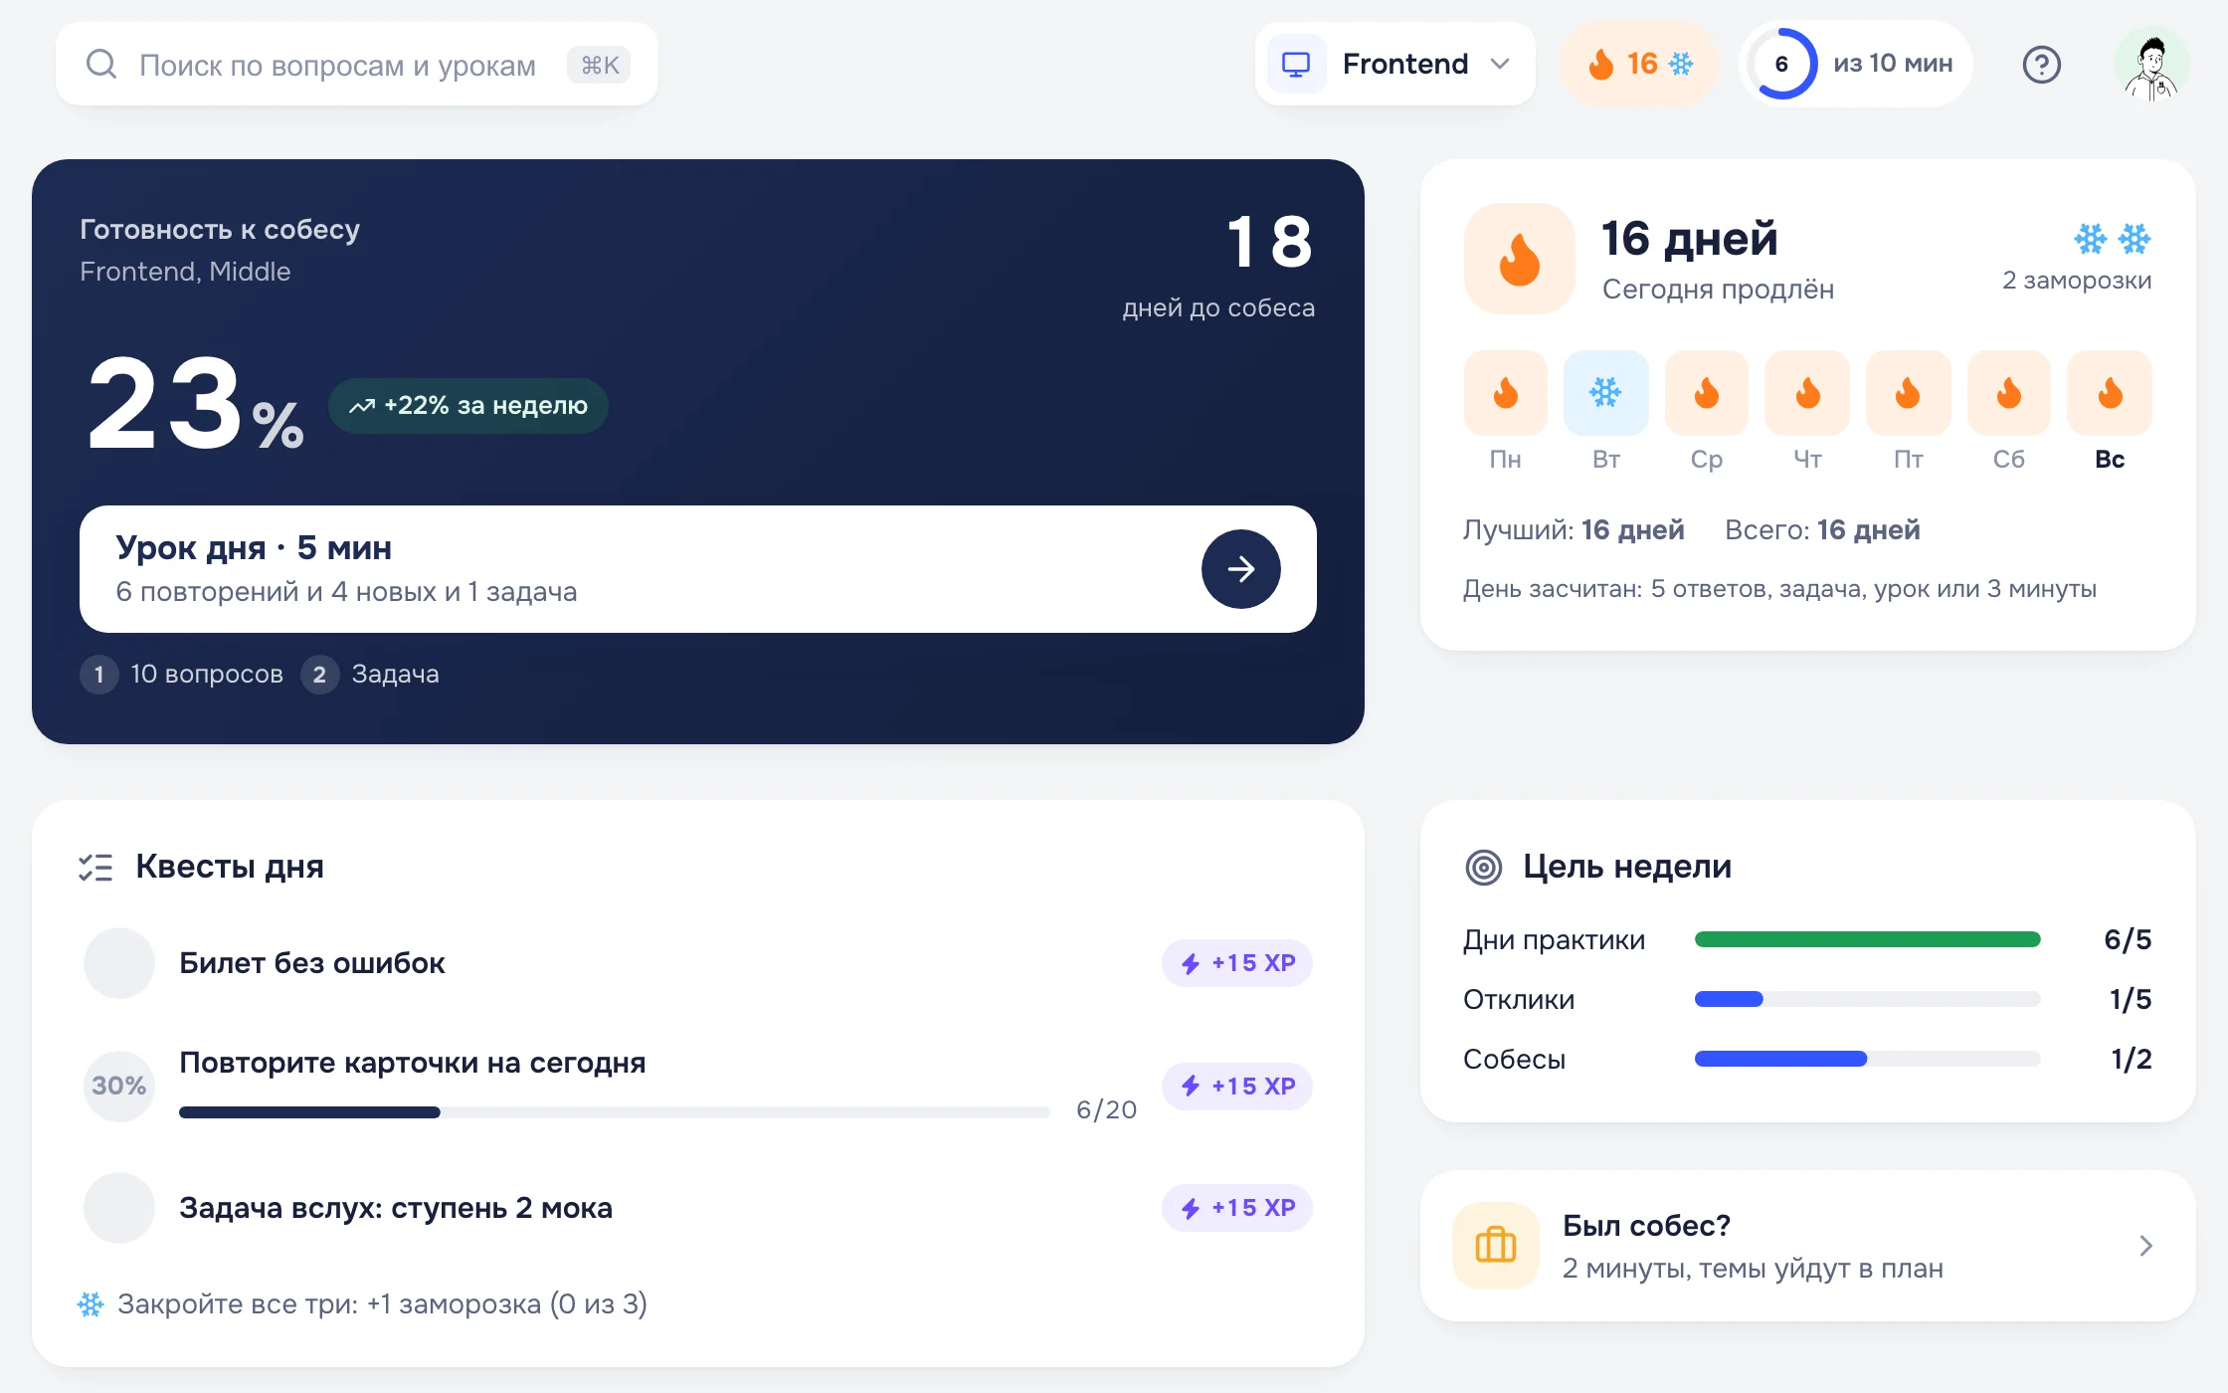Expand the 'Был собес?' chevron

[2145, 1246]
